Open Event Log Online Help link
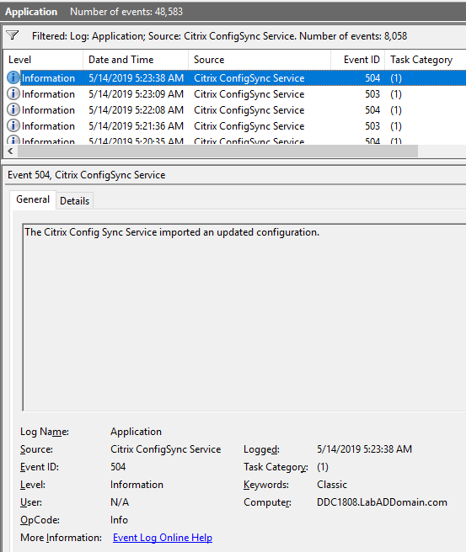 [x=163, y=538]
